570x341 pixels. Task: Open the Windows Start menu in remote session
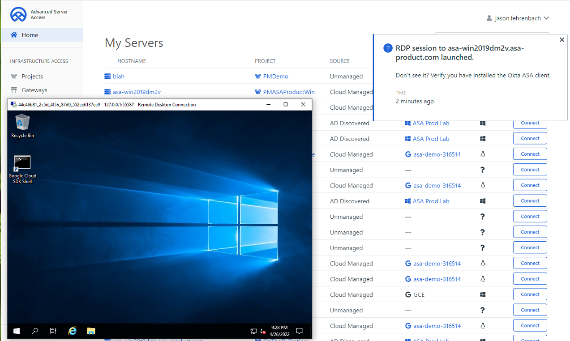tap(17, 331)
